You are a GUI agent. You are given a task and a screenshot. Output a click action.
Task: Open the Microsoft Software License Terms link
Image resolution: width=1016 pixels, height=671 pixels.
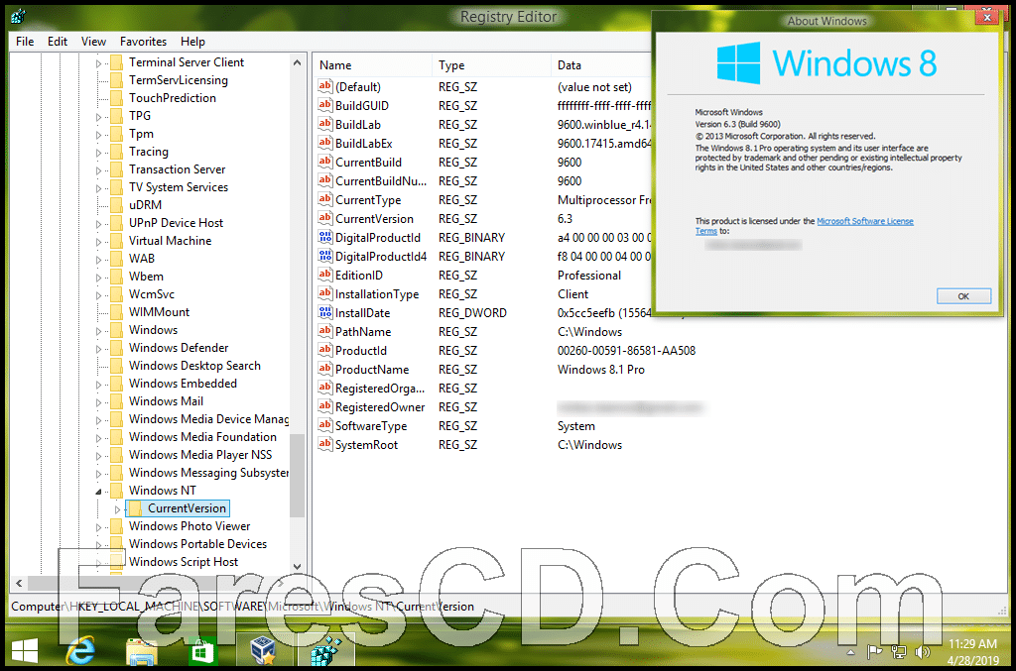(864, 221)
